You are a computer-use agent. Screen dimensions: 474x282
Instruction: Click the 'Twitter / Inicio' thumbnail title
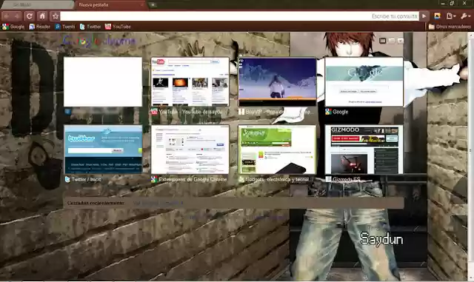point(87,180)
